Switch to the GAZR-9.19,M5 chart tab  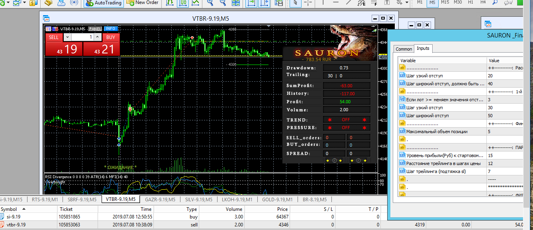[x=160, y=199]
